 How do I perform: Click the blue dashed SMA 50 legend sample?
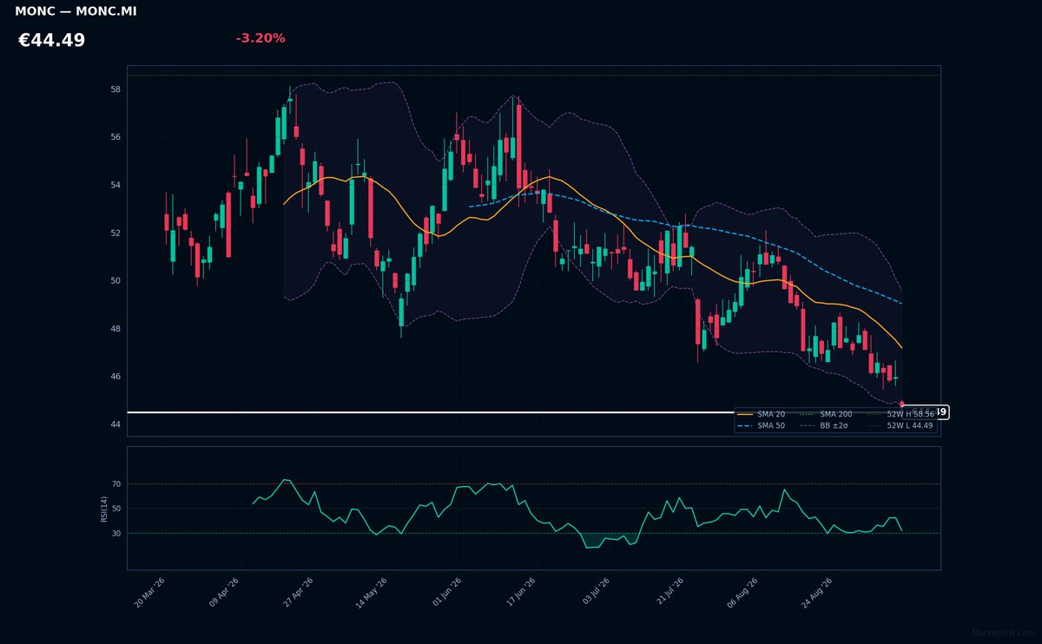pyautogui.click(x=745, y=426)
